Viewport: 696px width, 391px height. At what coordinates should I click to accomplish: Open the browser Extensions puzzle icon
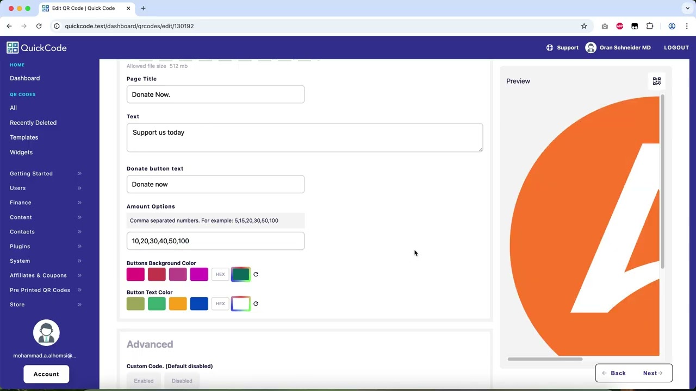pos(650,26)
